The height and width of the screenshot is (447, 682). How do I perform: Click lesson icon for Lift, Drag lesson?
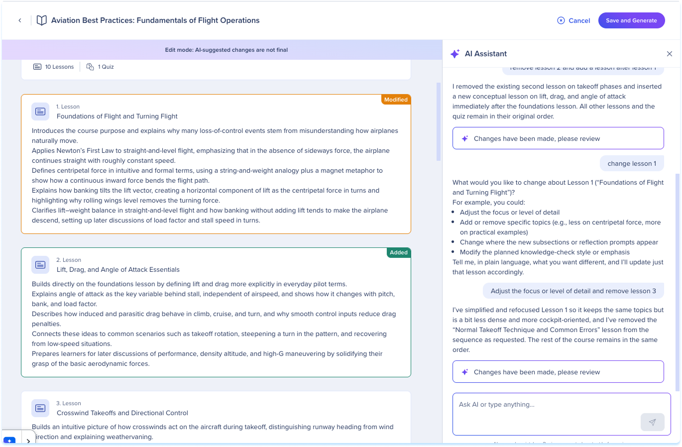pyautogui.click(x=40, y=265)
